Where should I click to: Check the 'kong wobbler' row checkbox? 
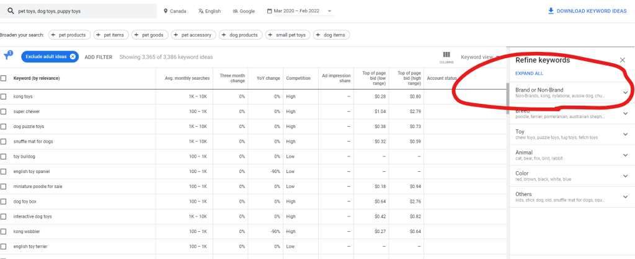pyautogui.click(x=3, y=232)
